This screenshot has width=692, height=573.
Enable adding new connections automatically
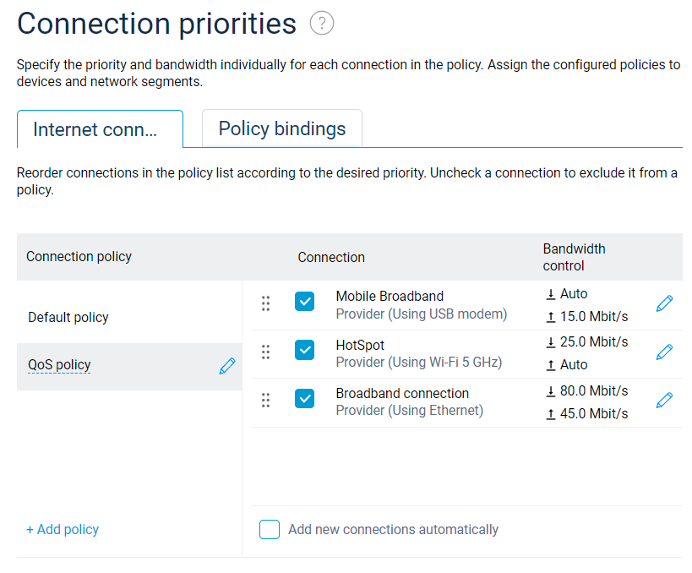pos(269,529)
